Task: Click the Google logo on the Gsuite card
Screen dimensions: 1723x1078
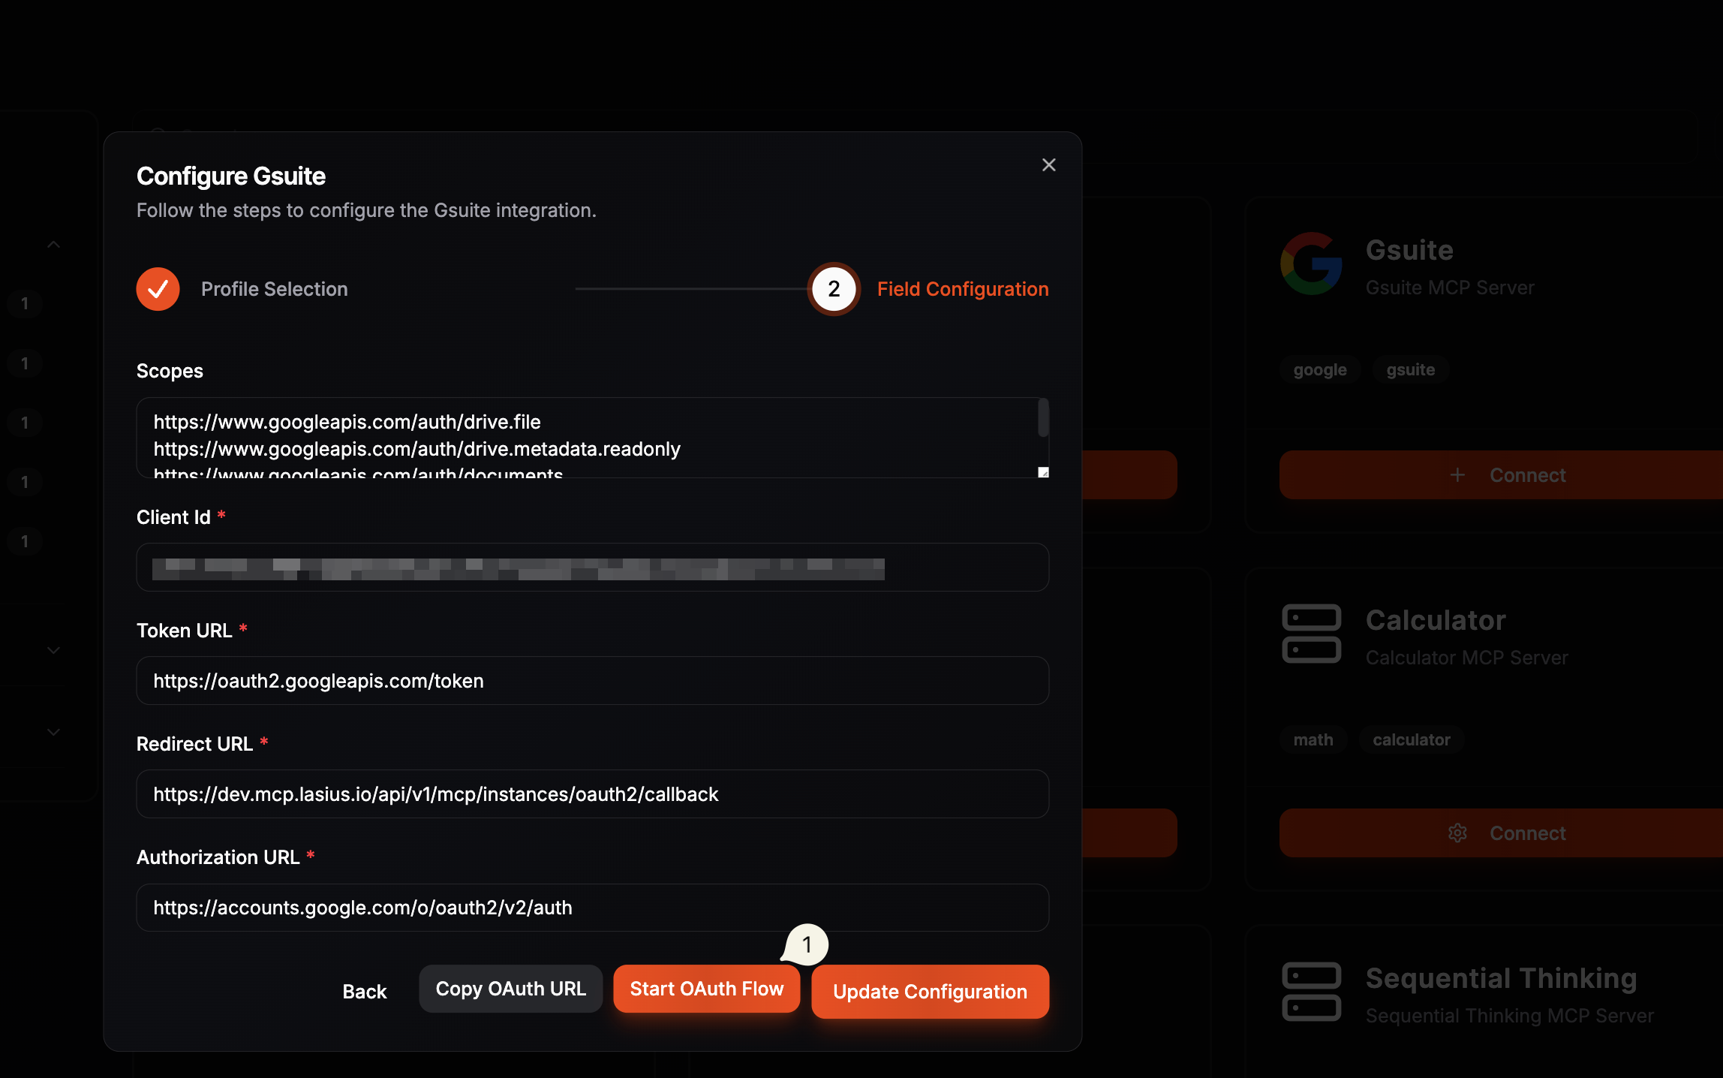Action: 1312,263
